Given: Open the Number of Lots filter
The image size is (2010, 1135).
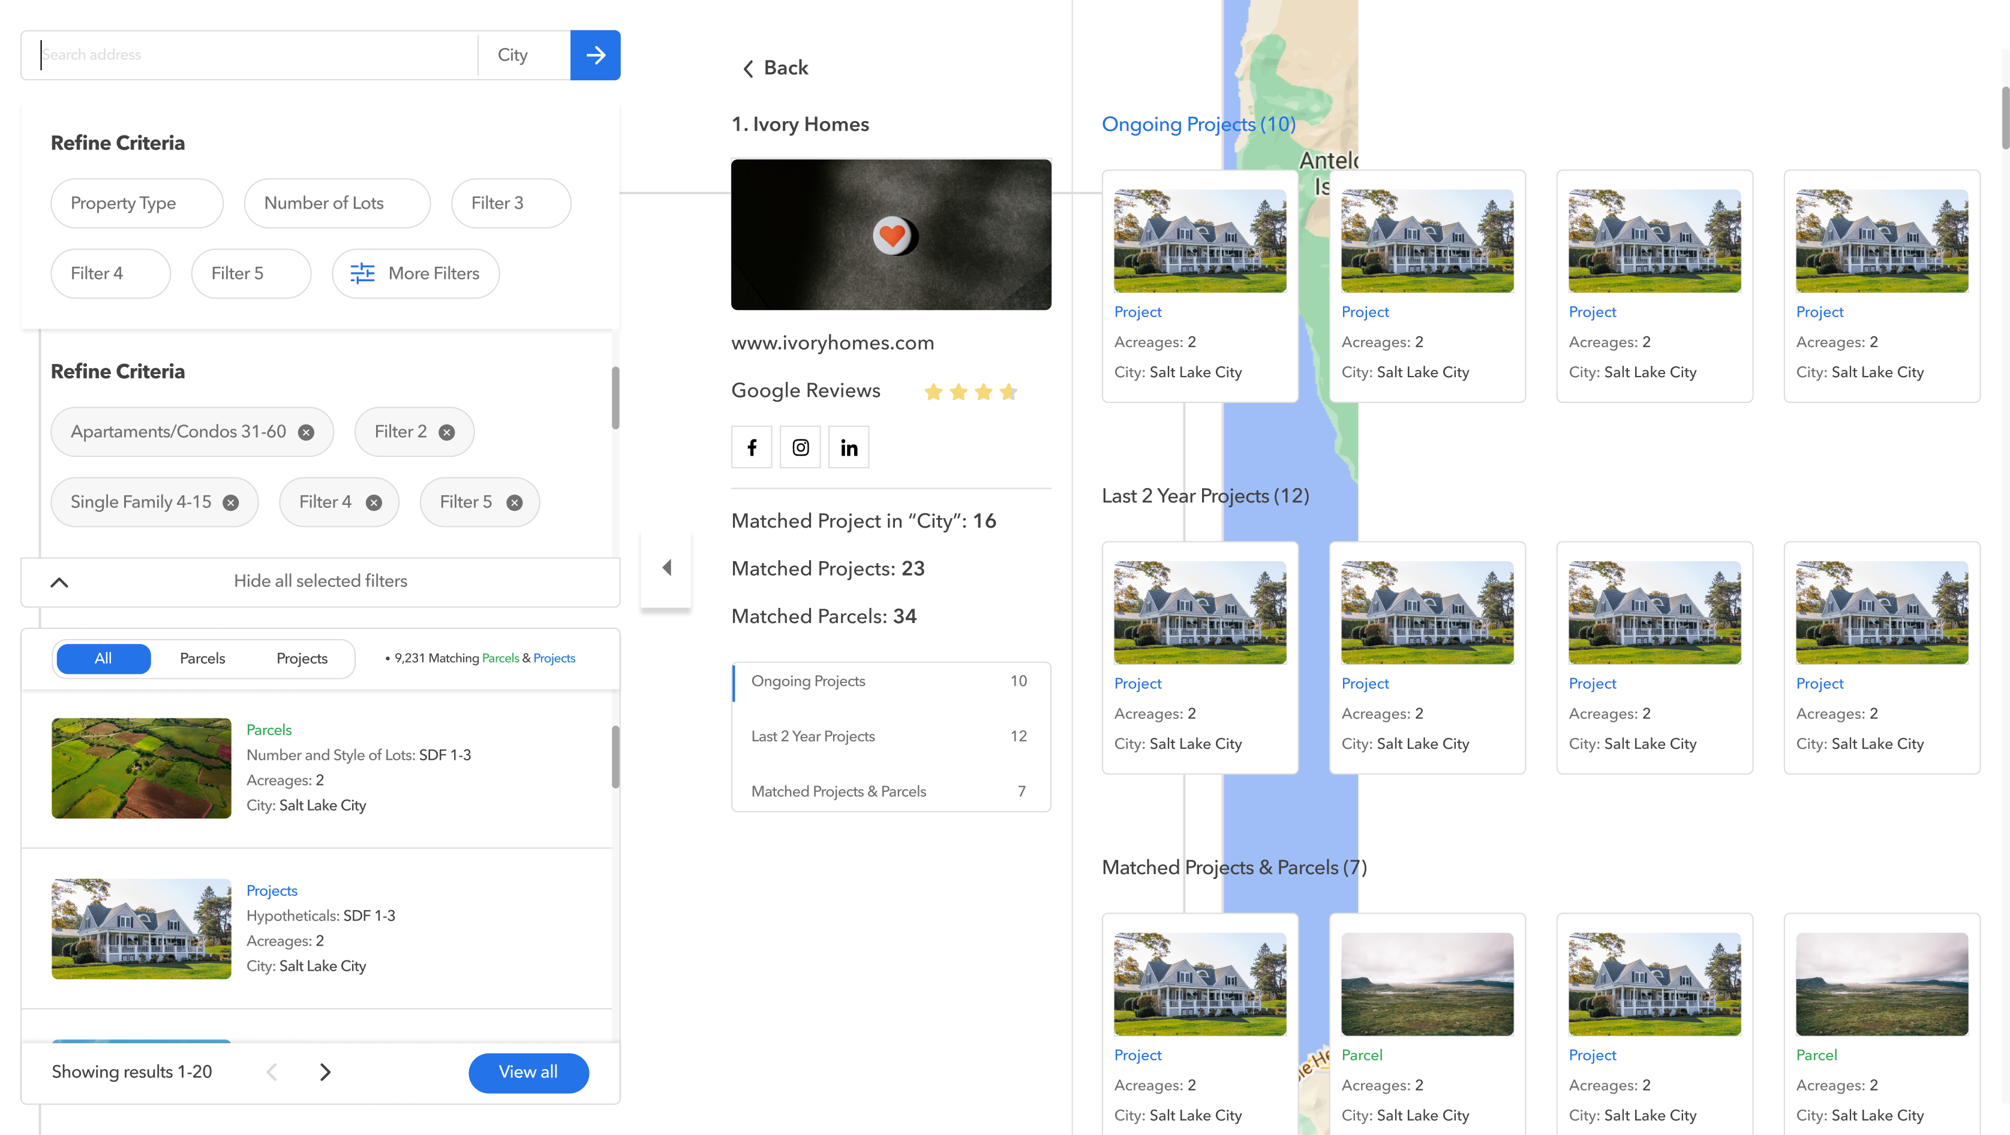Looking at the screenshot, I should coord(337,203).
